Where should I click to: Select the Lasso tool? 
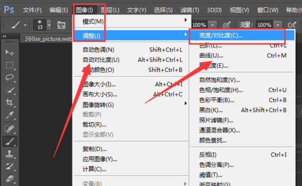9,77
